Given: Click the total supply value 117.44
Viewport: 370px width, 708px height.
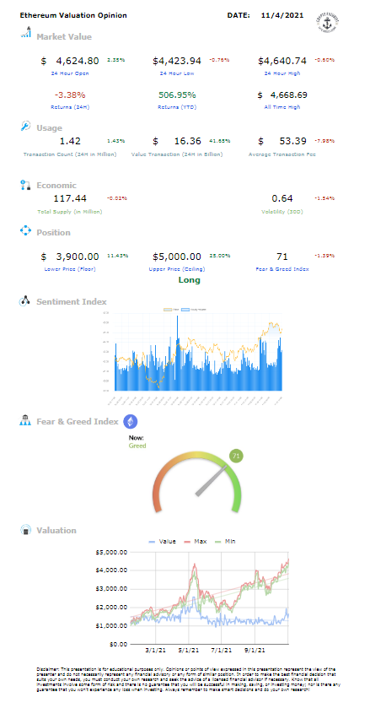Looking at the screenshot, I should click(70, 198).
